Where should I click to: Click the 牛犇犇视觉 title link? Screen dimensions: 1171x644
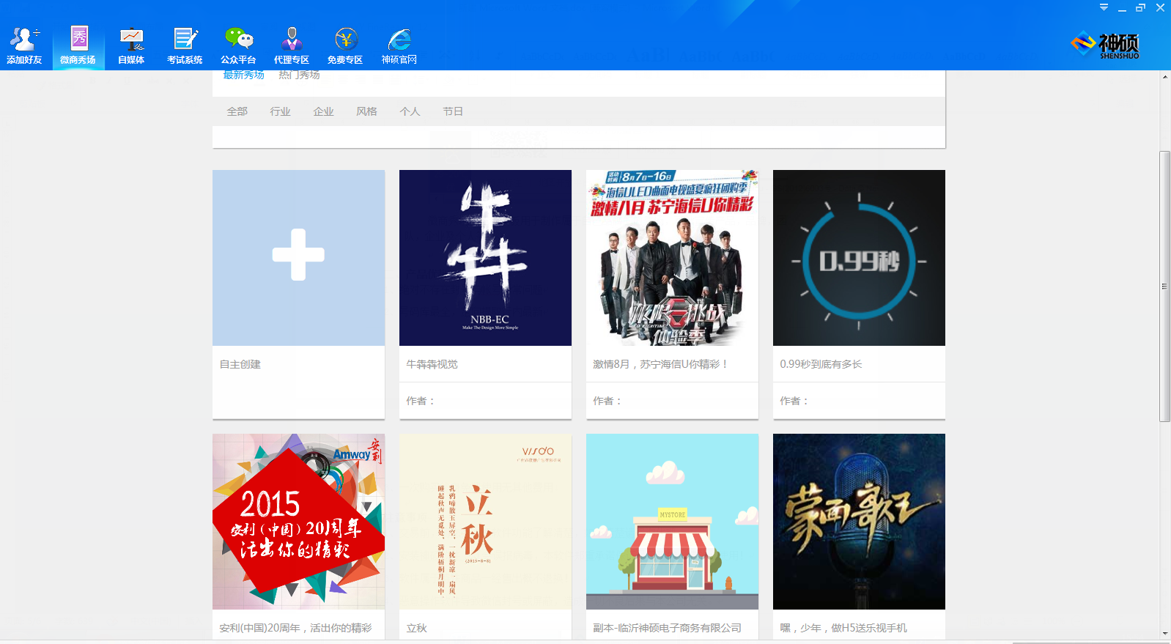coord(432,364)
